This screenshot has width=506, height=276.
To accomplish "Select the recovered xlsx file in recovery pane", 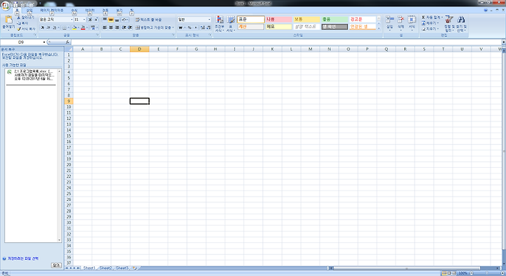I will click(32, 75).
